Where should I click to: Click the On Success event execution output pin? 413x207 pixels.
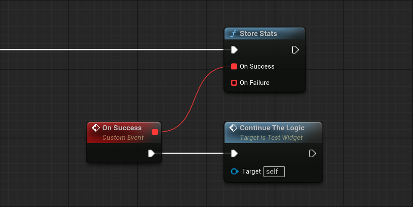click(151, 153)
